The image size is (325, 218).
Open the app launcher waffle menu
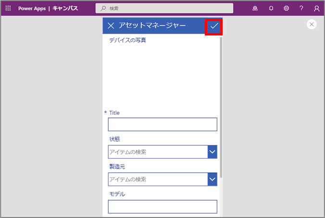coord(8,8)
